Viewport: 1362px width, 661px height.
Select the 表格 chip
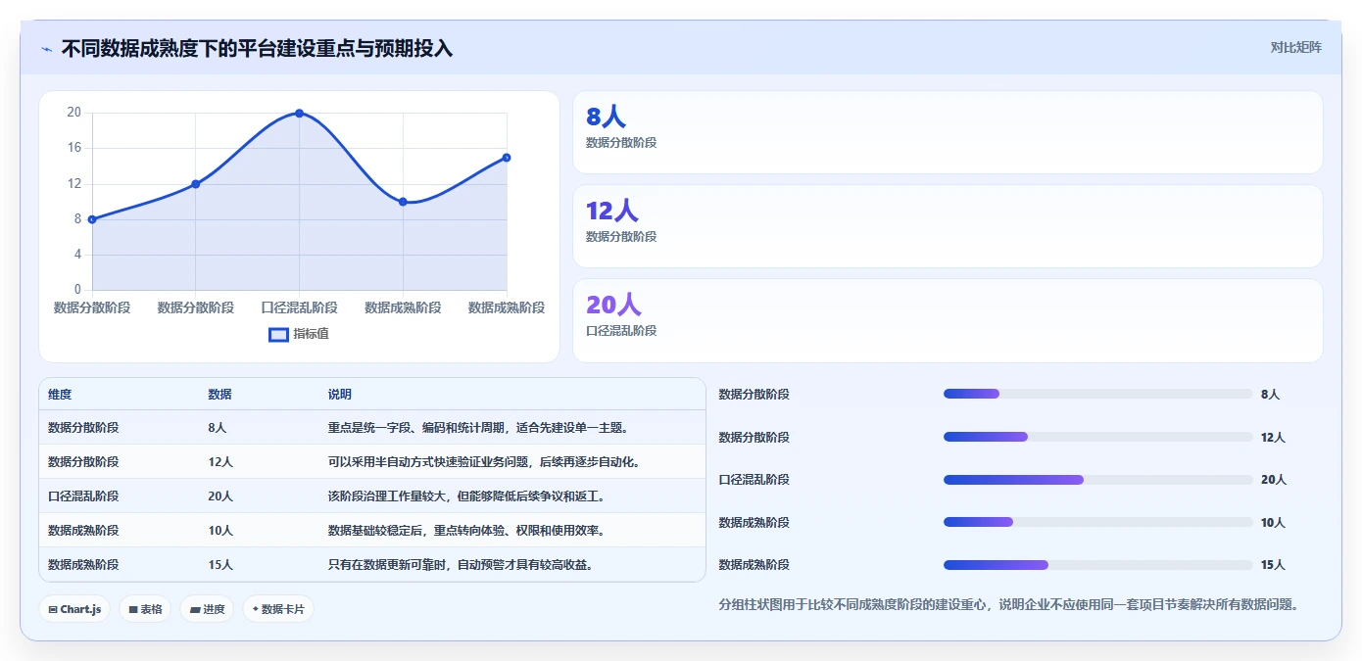(x=145, y=609)
